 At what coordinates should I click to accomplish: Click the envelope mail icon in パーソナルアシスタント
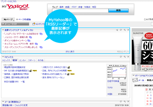(x=135, y=80)
